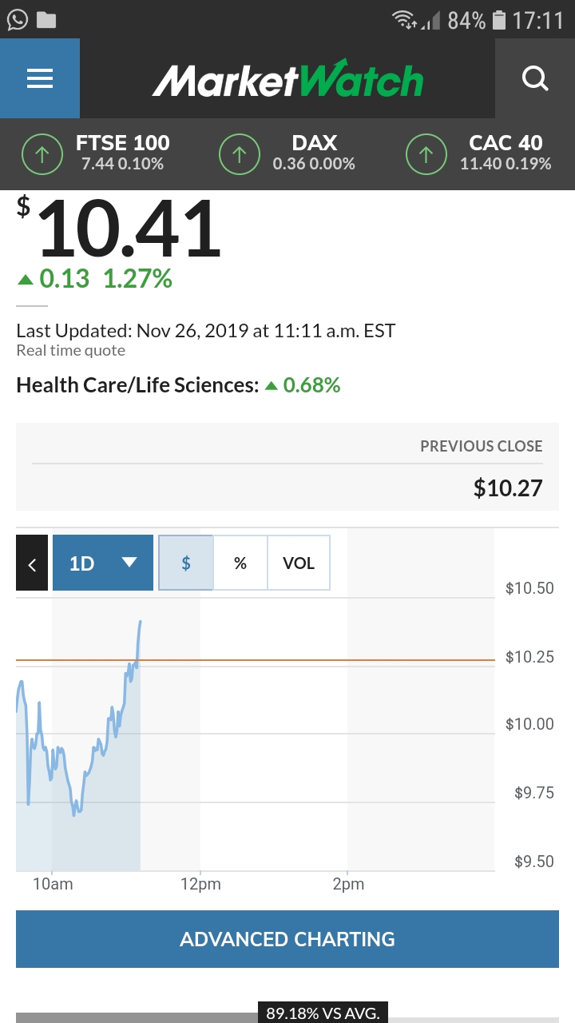
Task: Expand the 1D time range dropdown
Action: [x=103, y=563]
